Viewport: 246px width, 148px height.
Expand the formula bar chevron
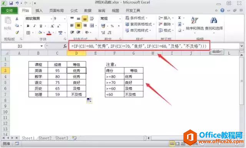coord(242,46)
